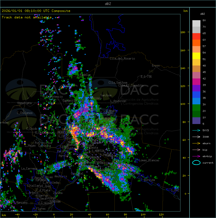This screenshot has width=216, height=218.
Task: Click the 'Lomas_Blancas' map label
Action: pos(149,160)
